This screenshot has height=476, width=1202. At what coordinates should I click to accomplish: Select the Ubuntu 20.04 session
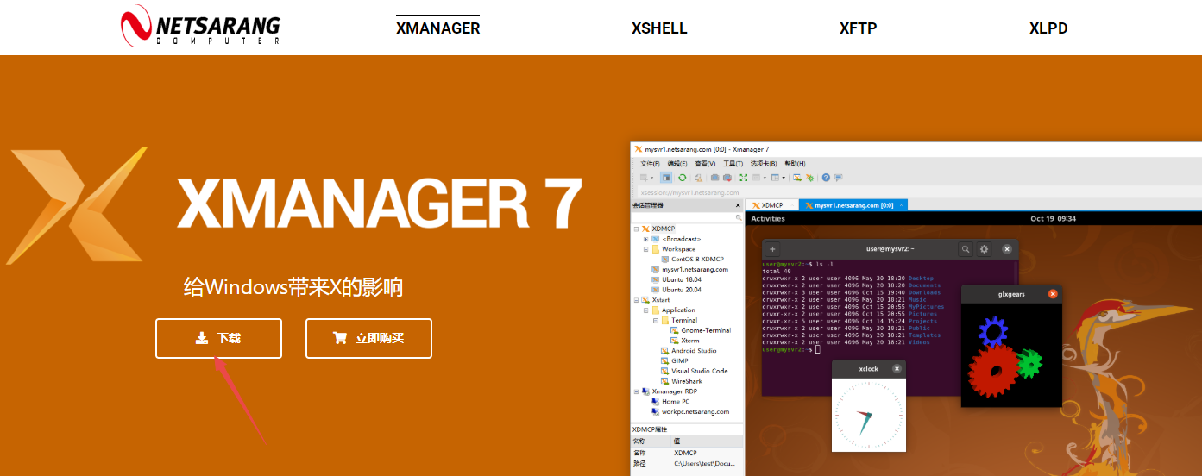[681, 290]
